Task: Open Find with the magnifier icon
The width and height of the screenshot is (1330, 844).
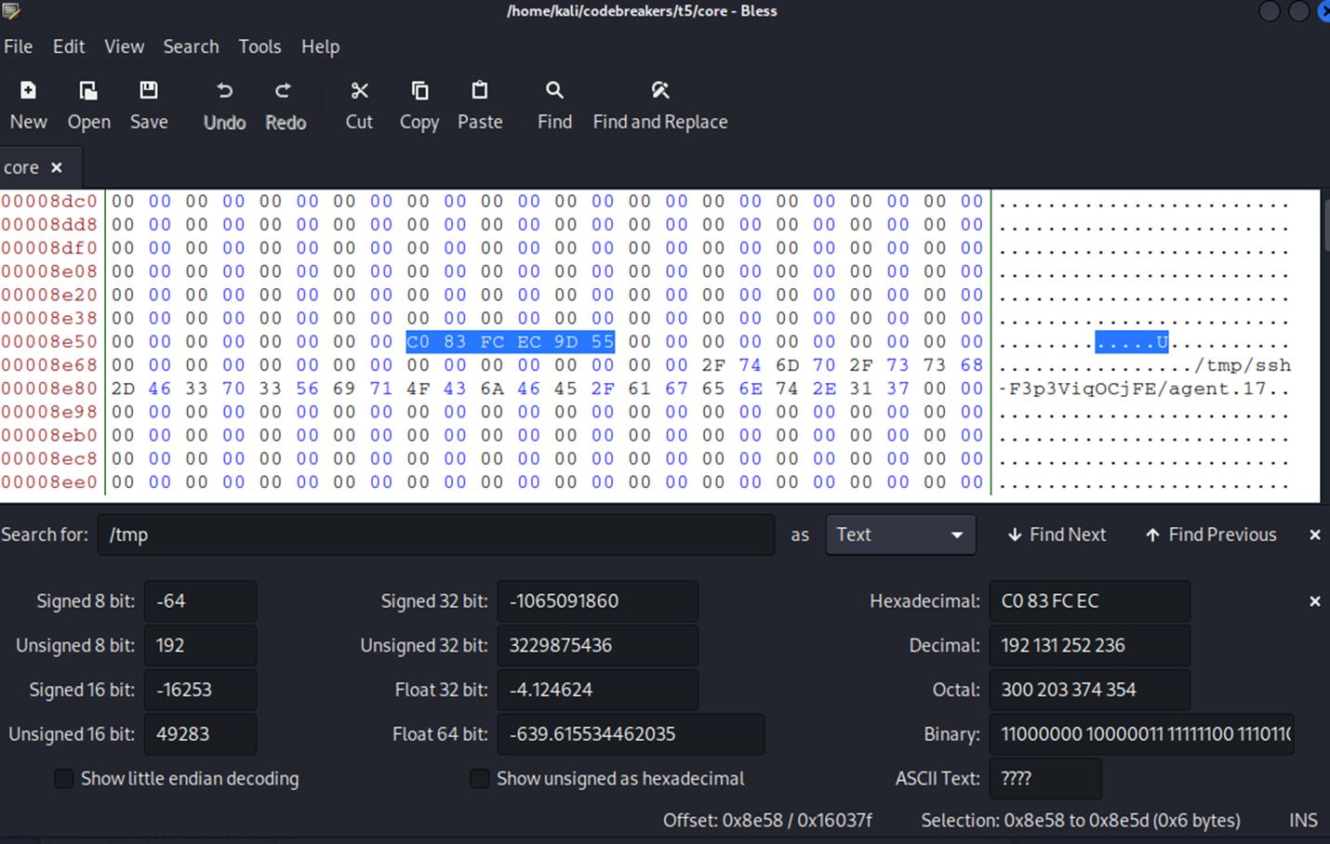Action: pyautogui.click(x=554, y=91)
